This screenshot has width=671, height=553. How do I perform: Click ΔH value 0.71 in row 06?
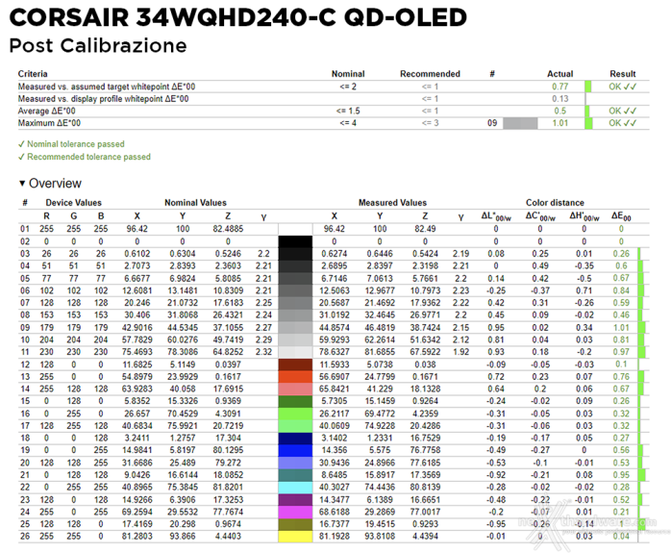tap(584, 290)
